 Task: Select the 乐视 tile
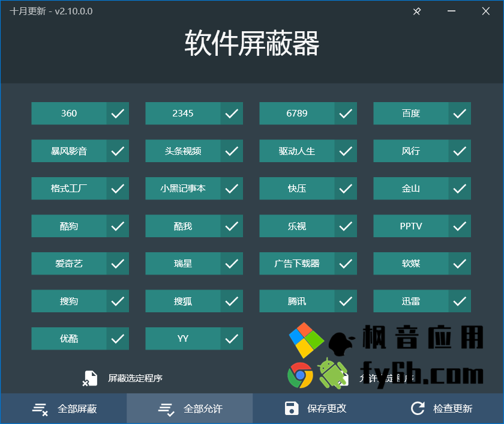[308, 226]
